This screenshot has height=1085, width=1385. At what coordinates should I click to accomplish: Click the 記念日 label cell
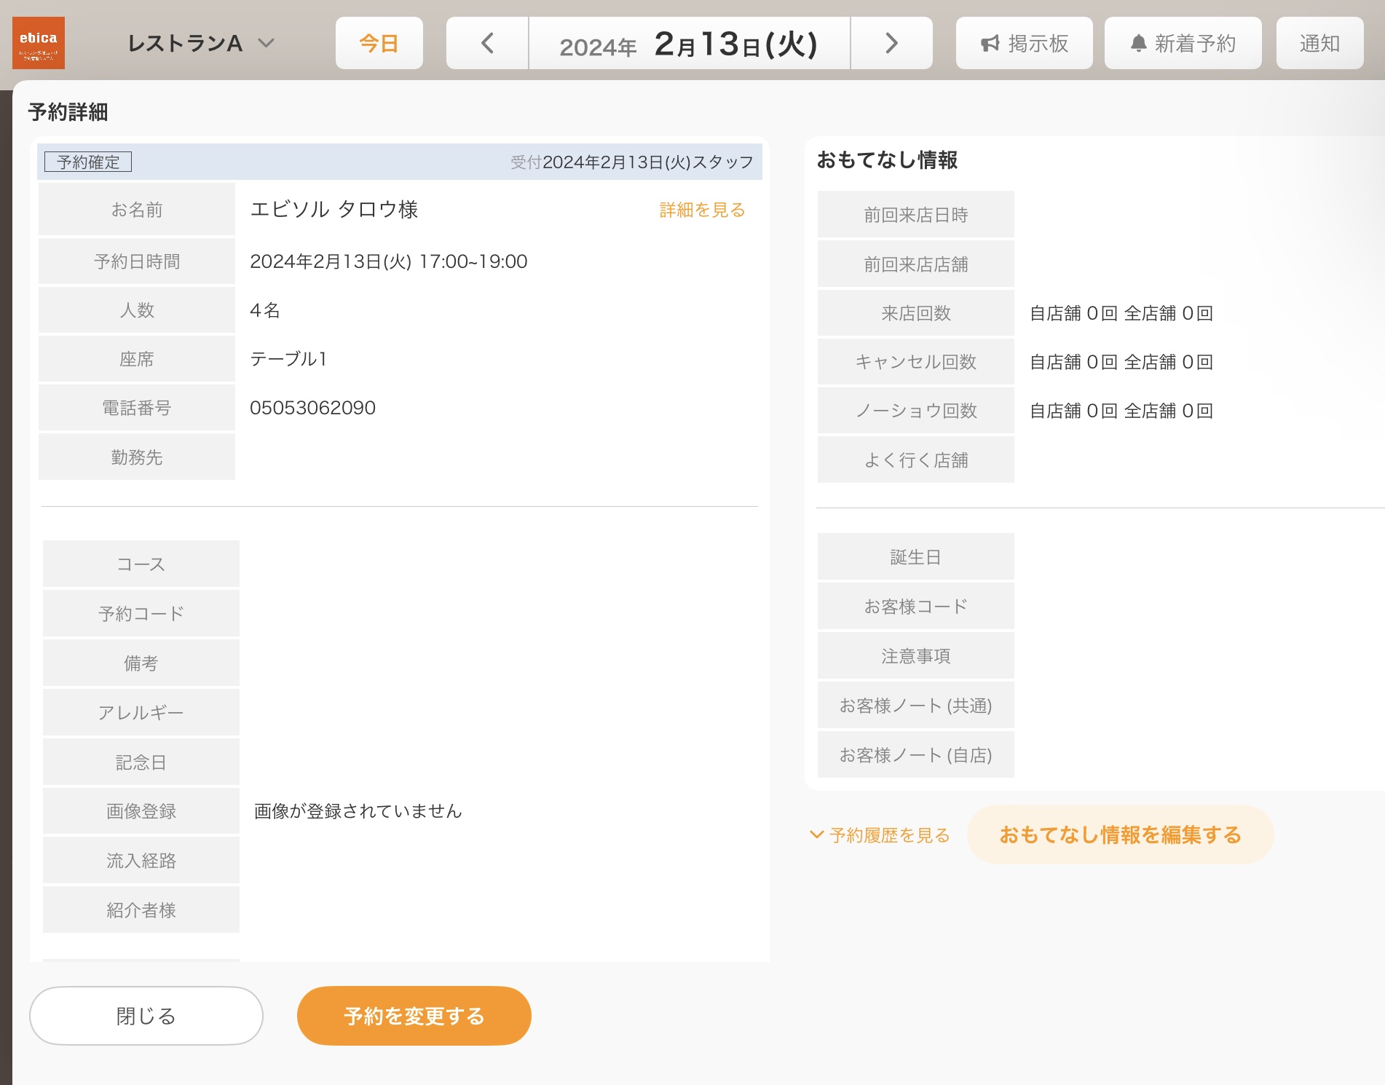pos(141,762)
